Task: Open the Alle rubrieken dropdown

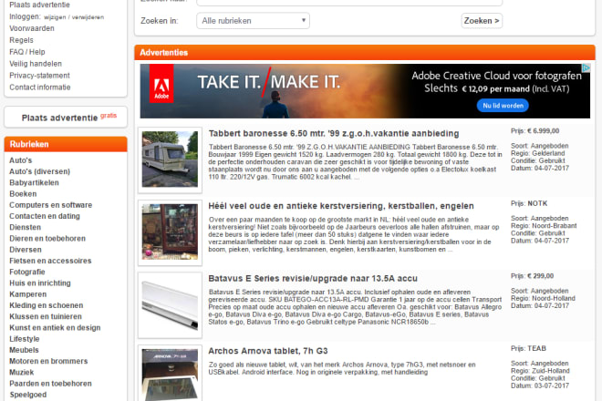Action: [x=253, y=21]
